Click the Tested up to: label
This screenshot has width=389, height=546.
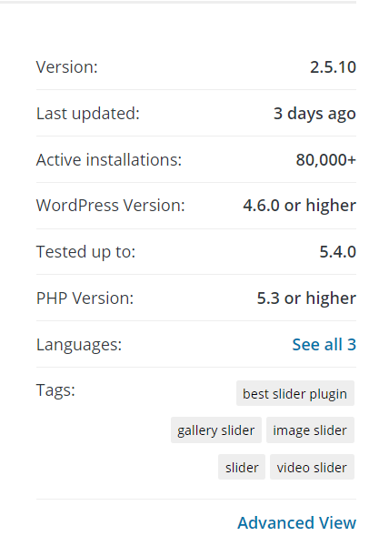click(x=85, y=252)
